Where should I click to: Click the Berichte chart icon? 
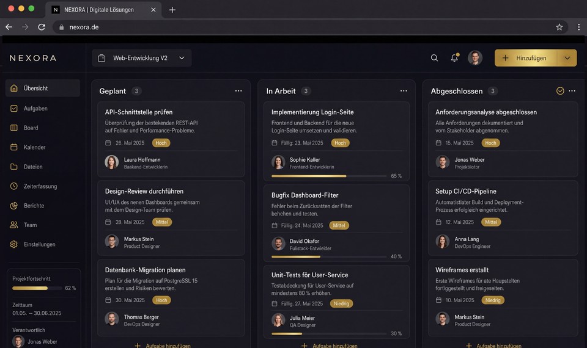(14, 206)
